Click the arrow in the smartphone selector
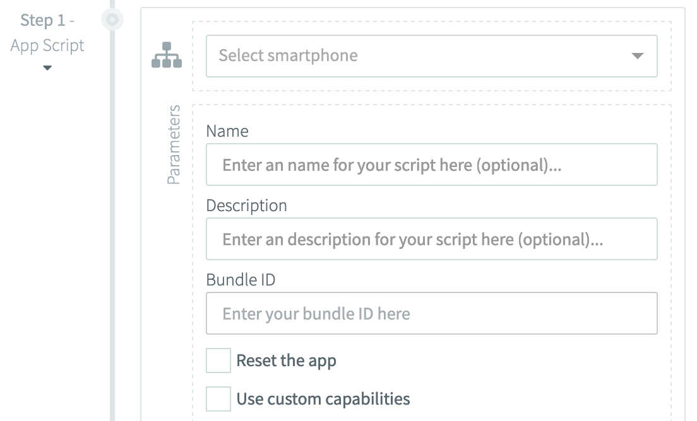Screen dimensions: 697x421 pyautogui.click(x=637, y=55)
